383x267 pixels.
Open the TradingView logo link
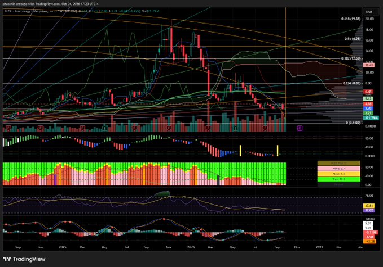pos(24,259)
